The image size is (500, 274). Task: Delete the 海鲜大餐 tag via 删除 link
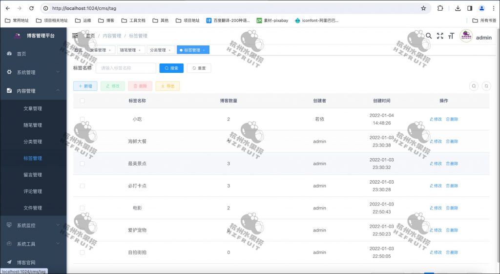tap(452, 141)
